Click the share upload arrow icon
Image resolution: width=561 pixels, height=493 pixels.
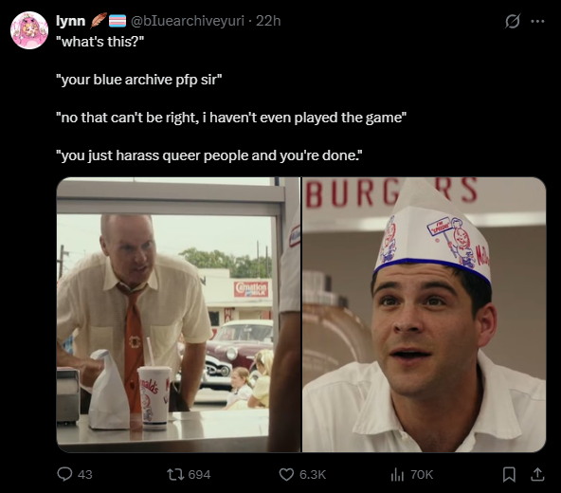click(537, 474)
